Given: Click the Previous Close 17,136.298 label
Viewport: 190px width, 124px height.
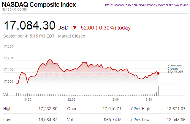Looking at the screenshot, I should pos(175,68).
